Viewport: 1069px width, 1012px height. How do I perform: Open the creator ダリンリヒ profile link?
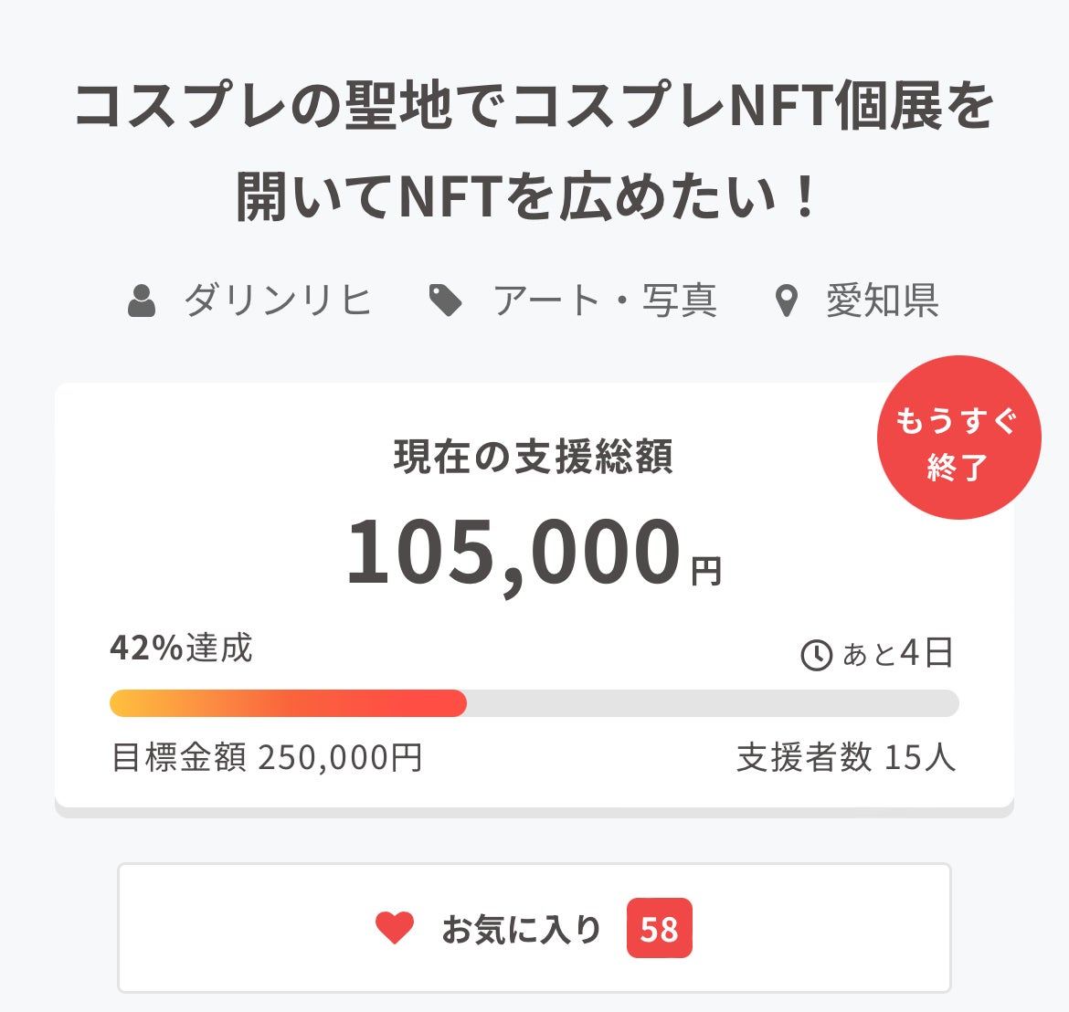click(x=278, y=300)
